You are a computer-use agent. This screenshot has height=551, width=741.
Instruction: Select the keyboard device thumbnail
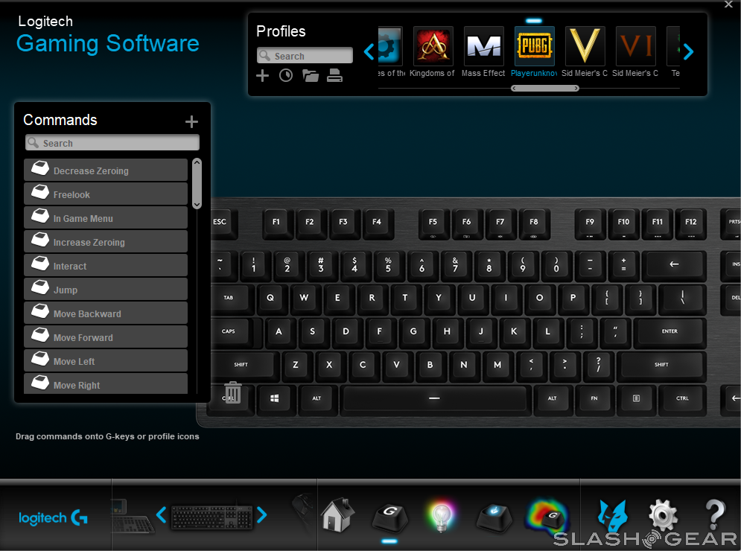(212, 517)
